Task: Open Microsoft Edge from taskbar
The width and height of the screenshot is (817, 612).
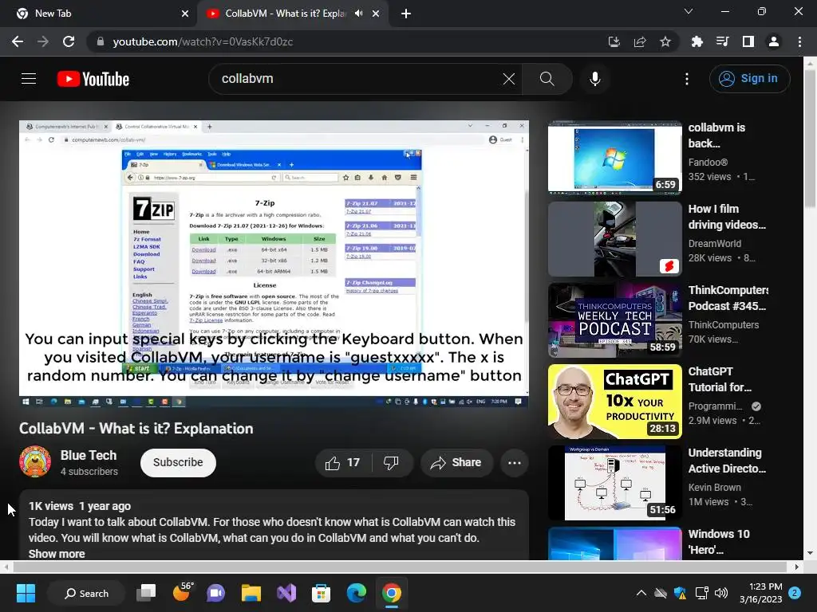Action: [x=357, y=593]
